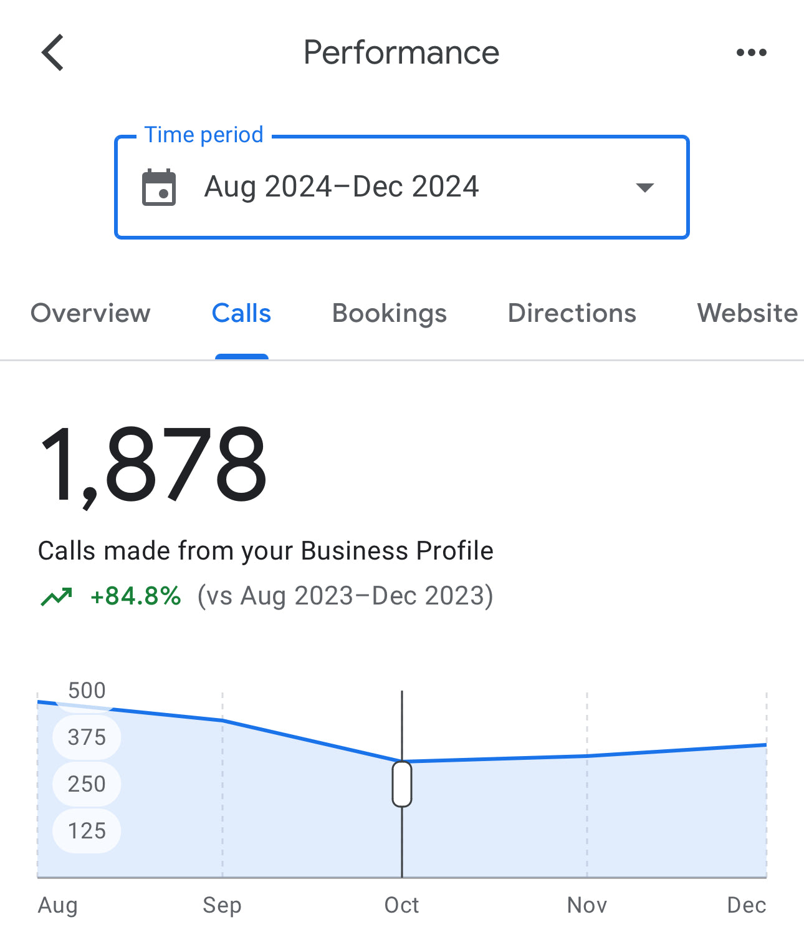Click the 1,878 total calls figure

153,465
